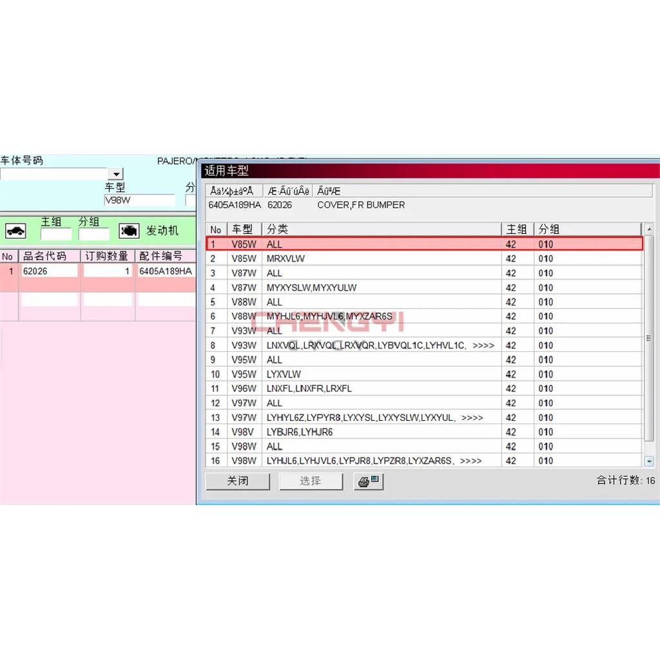Click the printer icon button
660x660 pixels.
tap(368, 481)
